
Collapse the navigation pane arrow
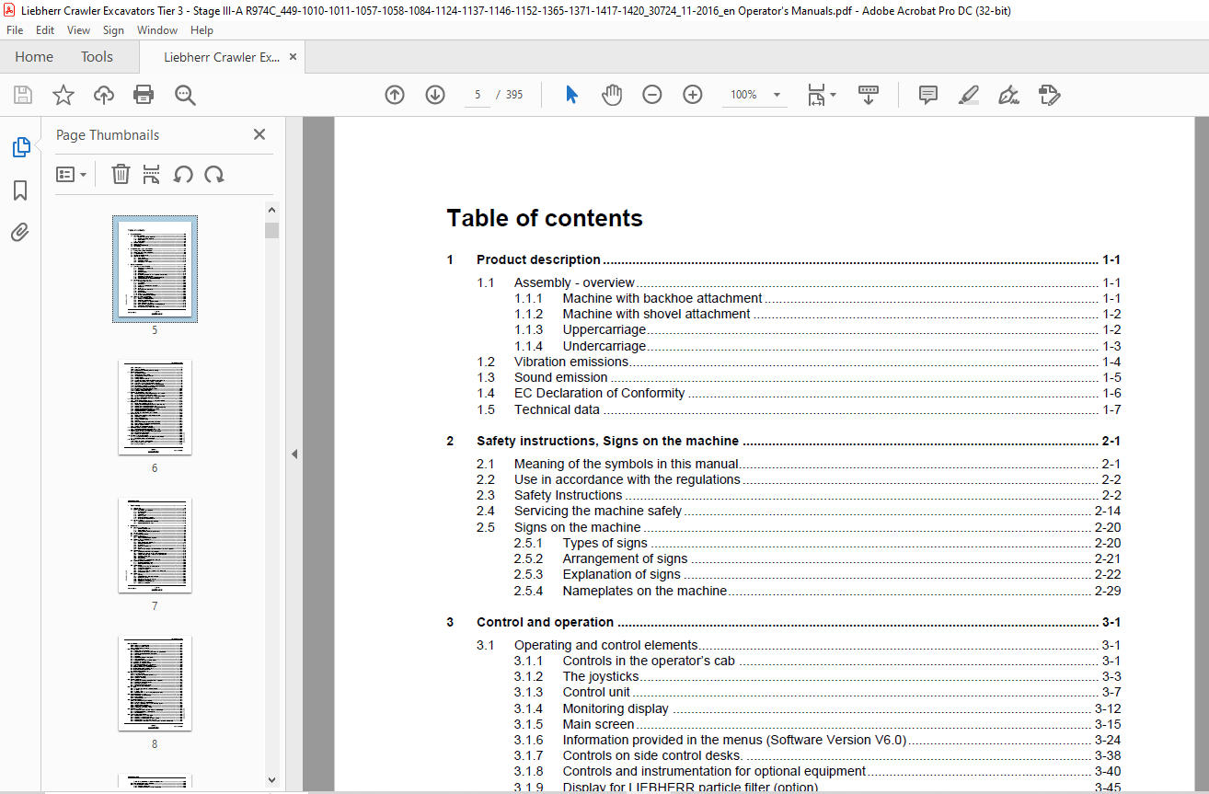click(x=294, y=454)
